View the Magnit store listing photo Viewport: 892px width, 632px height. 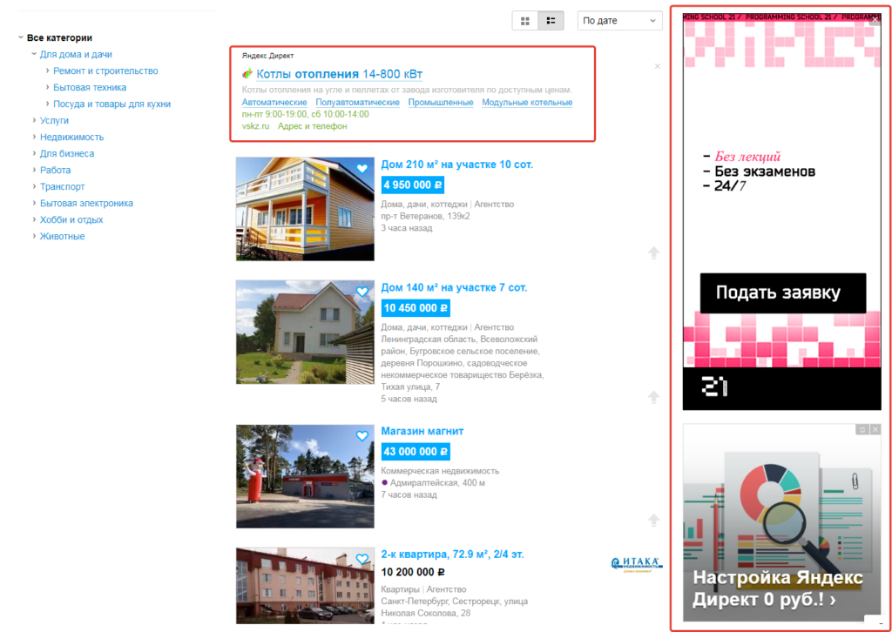[x=305, y=476]
